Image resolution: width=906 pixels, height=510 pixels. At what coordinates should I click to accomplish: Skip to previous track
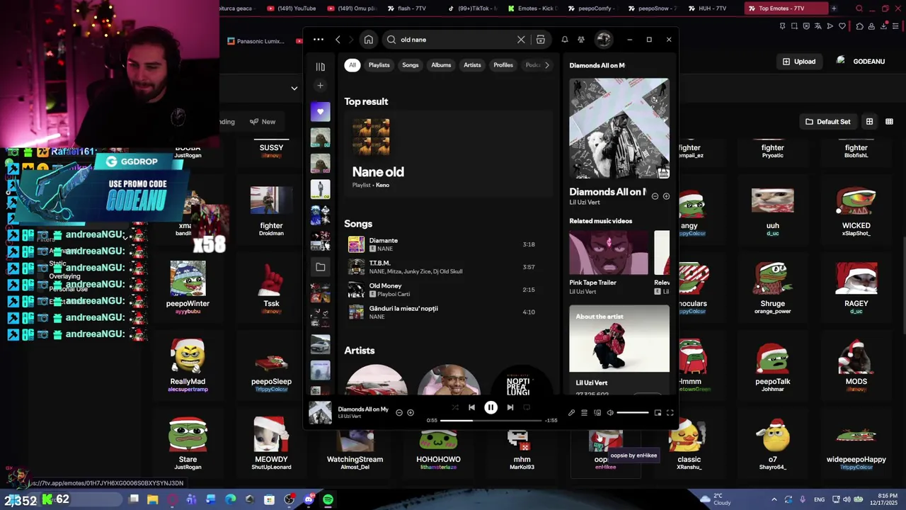tap(471, 407)
